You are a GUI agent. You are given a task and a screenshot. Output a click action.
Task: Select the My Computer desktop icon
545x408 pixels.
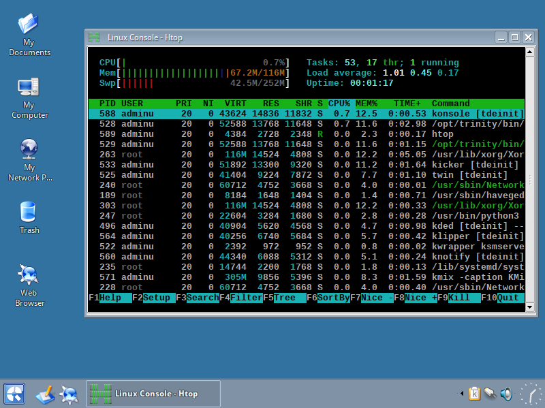point(29,98)
